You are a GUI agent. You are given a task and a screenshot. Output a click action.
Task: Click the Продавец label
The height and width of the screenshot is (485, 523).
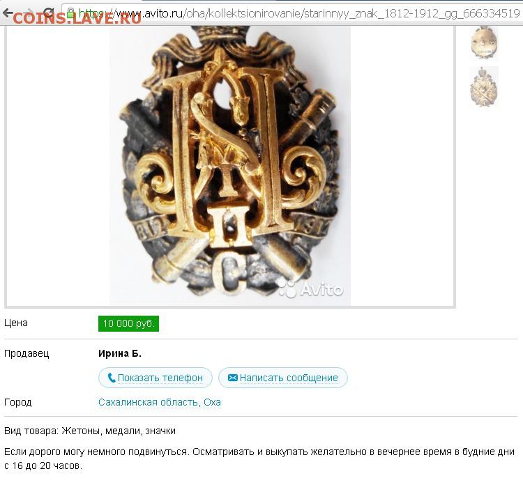pos(26,354)
